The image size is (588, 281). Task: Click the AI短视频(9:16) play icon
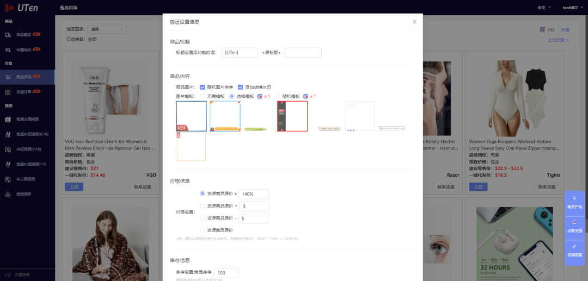coord(8,149)
